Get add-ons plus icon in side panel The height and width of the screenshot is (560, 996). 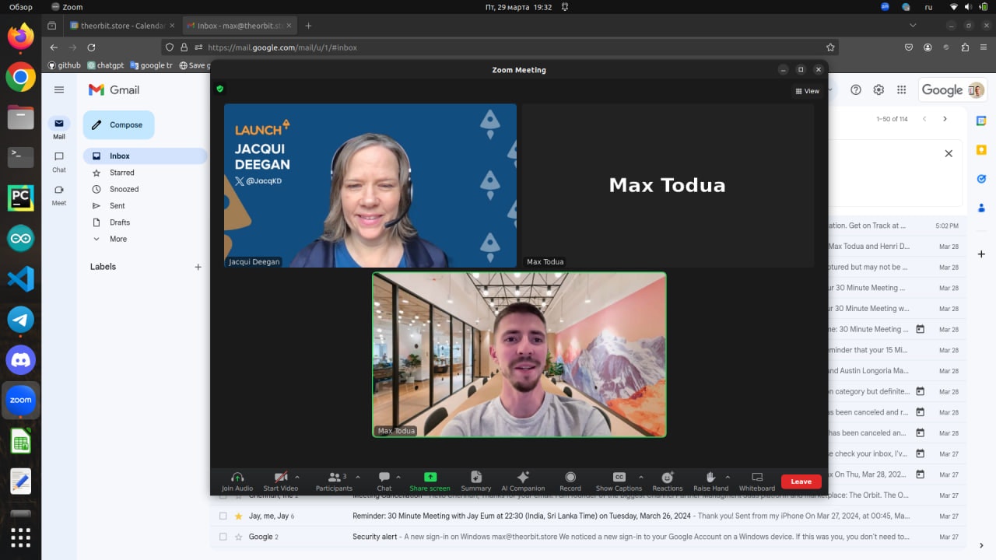tap(981, 254)
